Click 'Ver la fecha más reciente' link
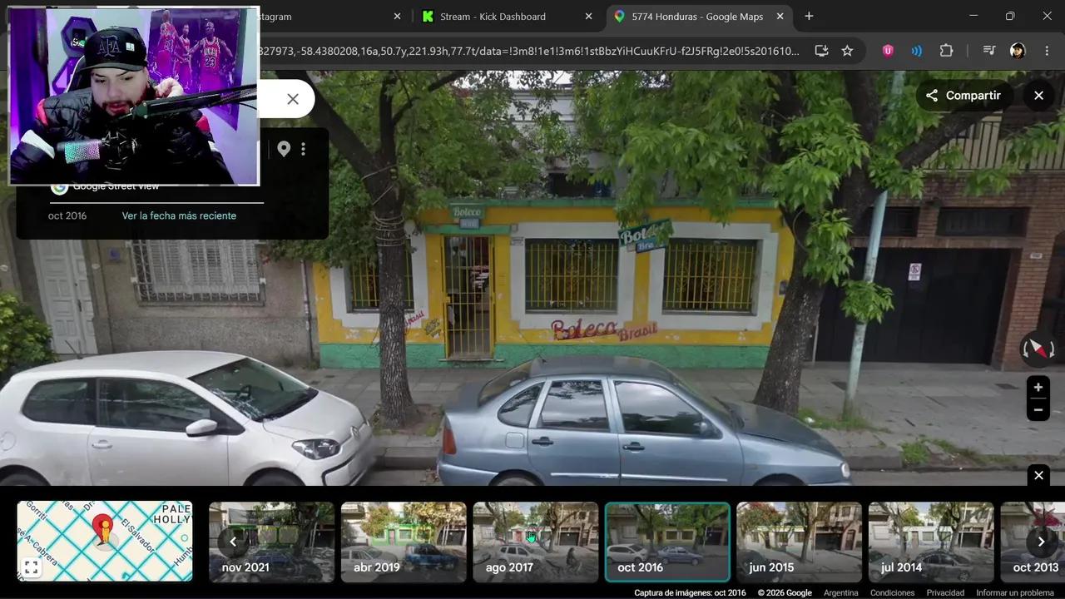Viewport: 1065px width, 599px height. 179,215
